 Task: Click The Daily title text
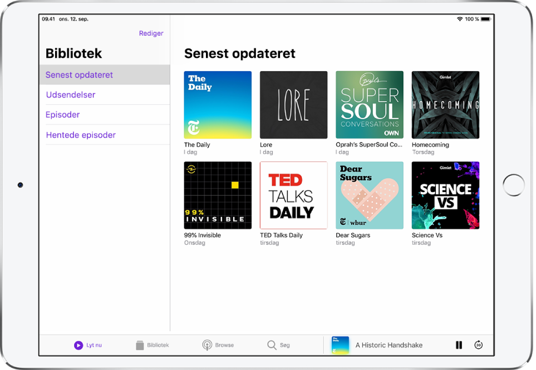197,145
